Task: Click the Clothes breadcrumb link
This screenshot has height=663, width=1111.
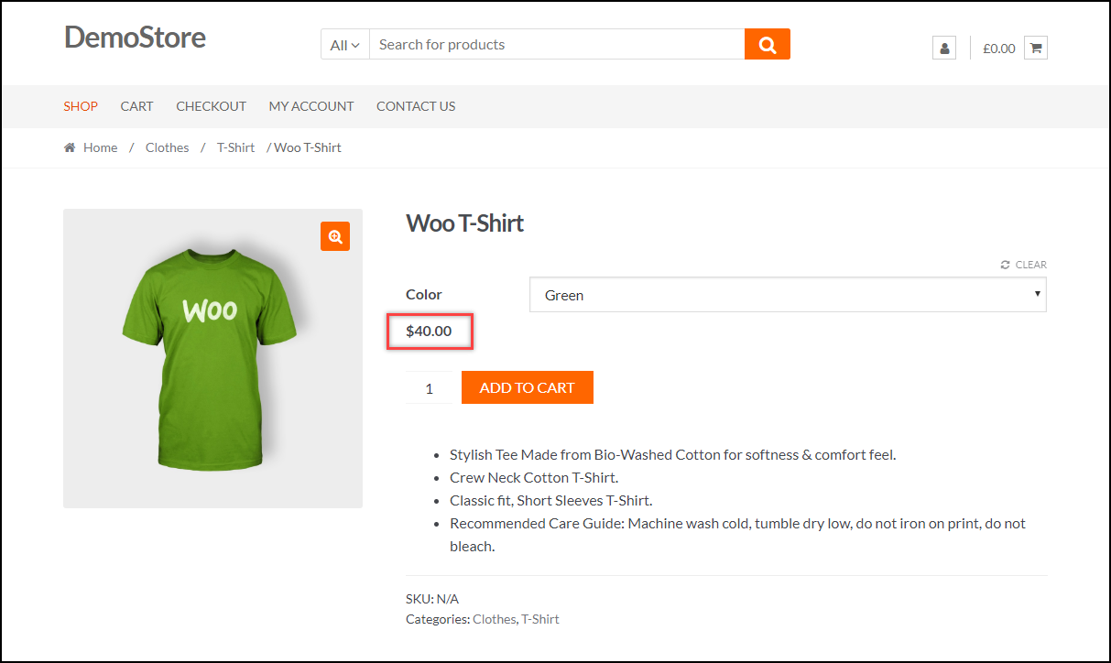Action: tap(167, 147)
